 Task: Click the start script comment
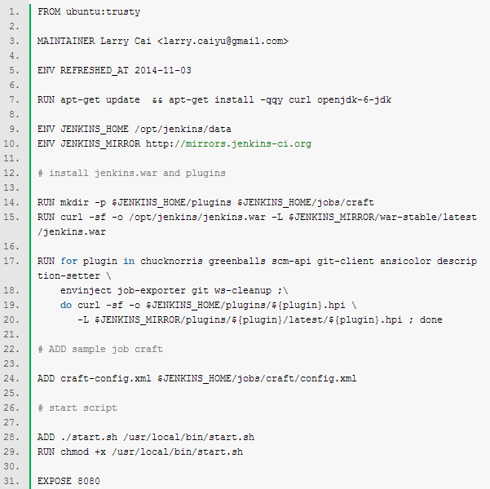[x=77, y=407]
